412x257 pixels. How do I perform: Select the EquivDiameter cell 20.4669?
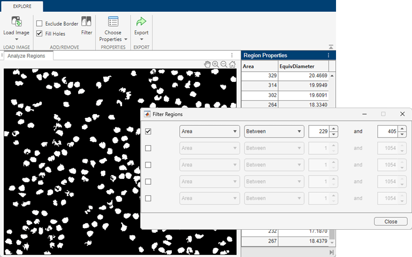click(x=303, y=75)
